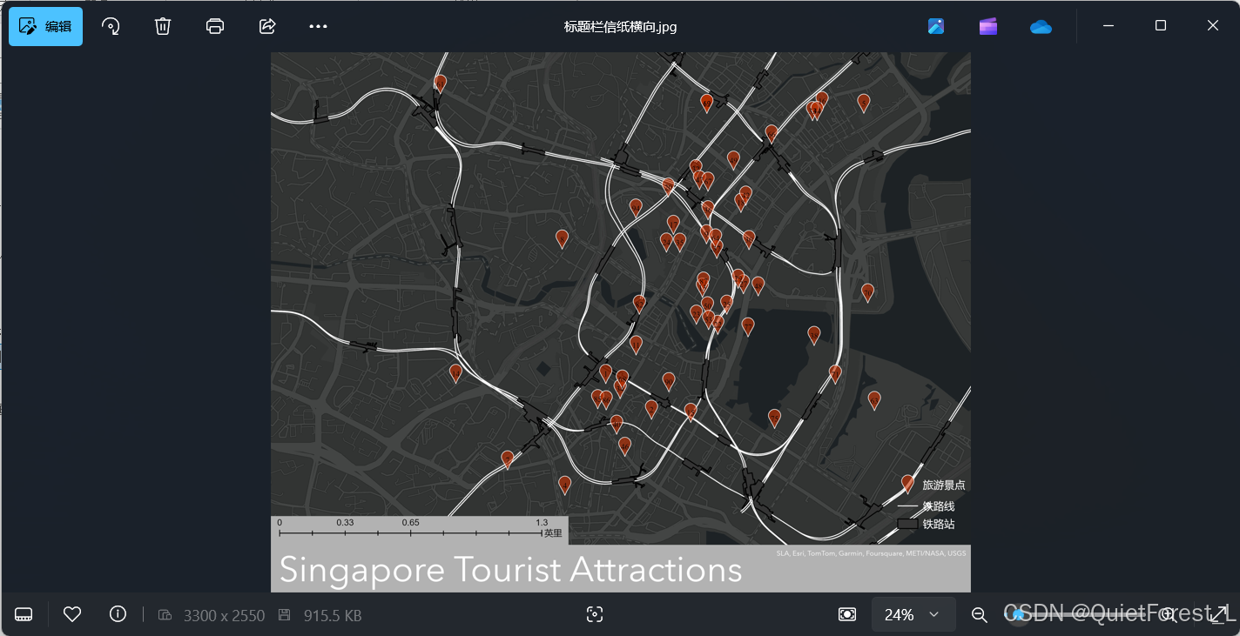Enter full screen with the expand arrows icon
The image size is (1240, 636).
(1218, 614)
